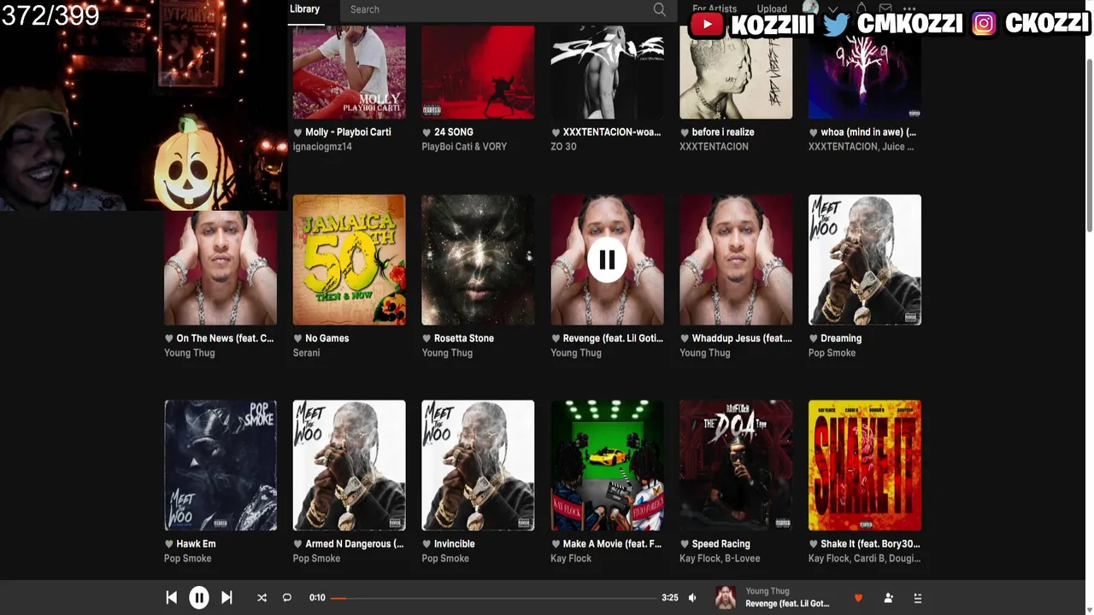Open the For Artists page
Image resolution: width=1094 pixels, height=615 pixels.
tap(715, 9)
